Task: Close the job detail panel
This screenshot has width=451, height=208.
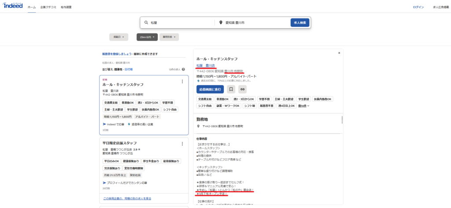Action: click(339, 53)
